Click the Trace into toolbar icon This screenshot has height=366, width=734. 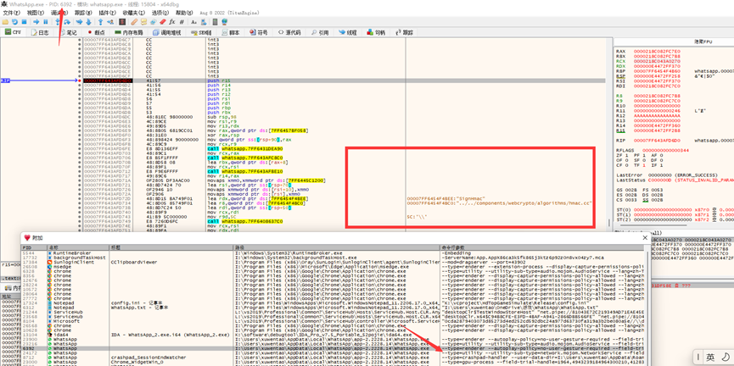79,22
